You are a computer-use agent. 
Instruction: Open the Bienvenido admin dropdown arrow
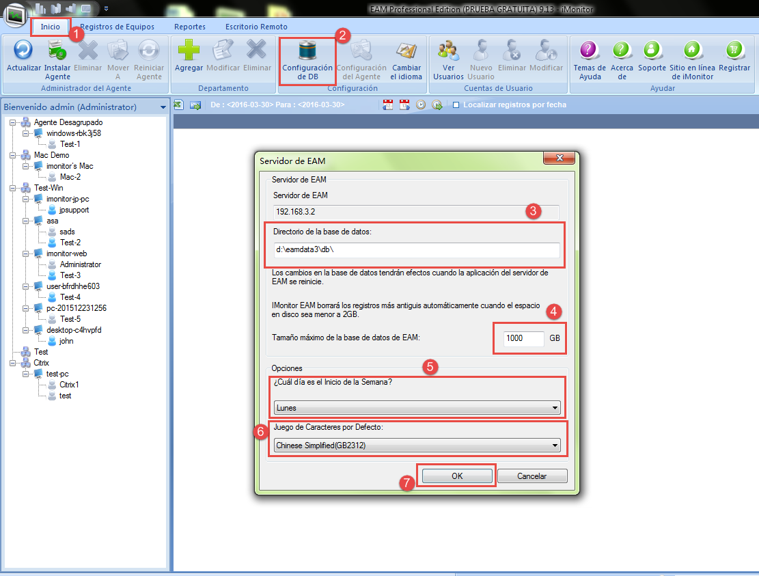click(x=163, y=107)
